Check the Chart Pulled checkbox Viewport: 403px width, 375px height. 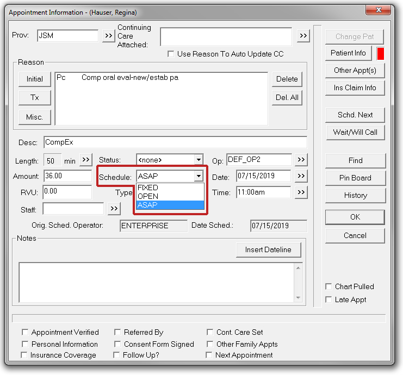point(328,286)
